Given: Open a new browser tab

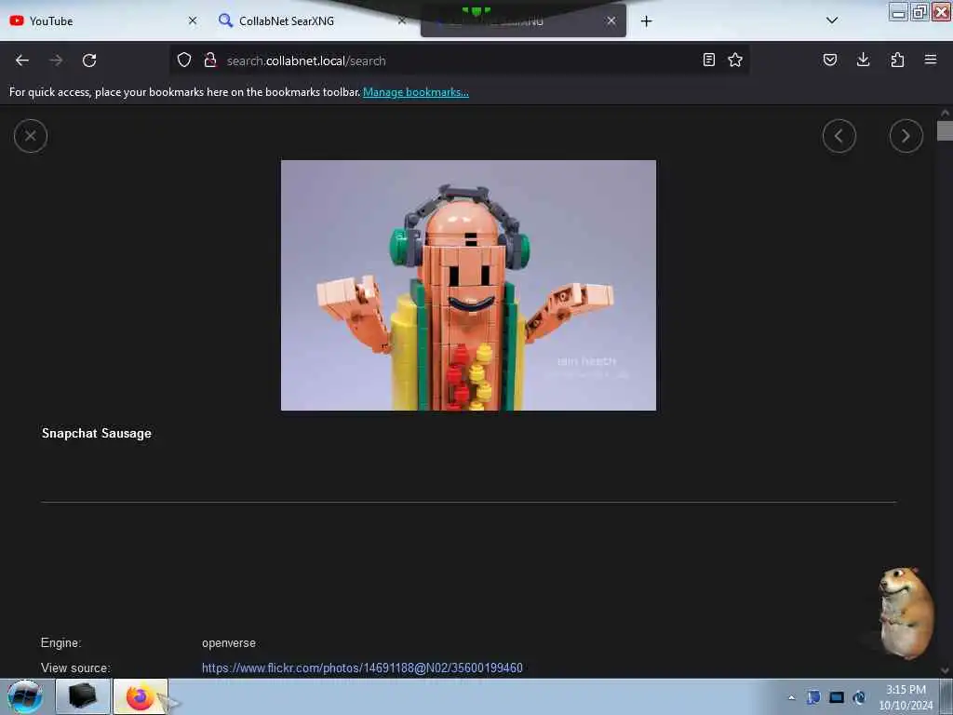Looking at the screenshot, I should pos(646,21).
